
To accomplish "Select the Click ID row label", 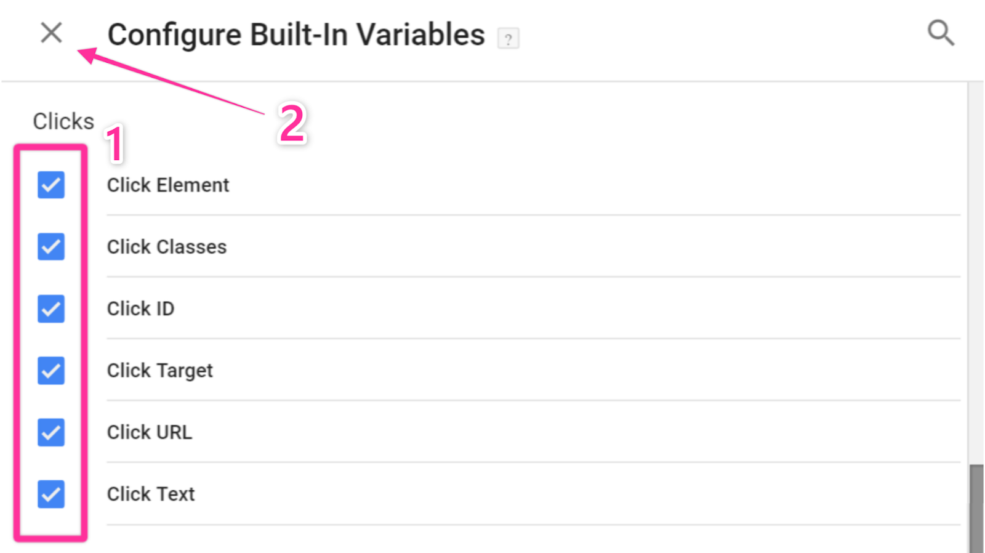I will [x=140, y=309].
